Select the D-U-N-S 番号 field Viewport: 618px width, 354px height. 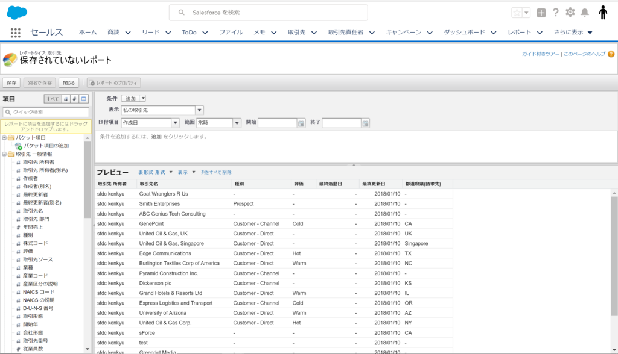[38, 308]
